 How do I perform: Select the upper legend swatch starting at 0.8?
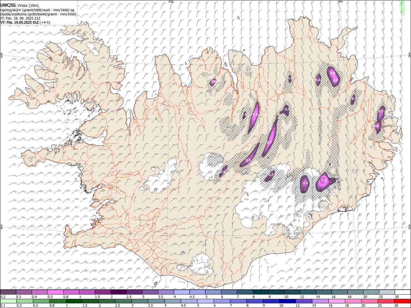coord(71,292)
